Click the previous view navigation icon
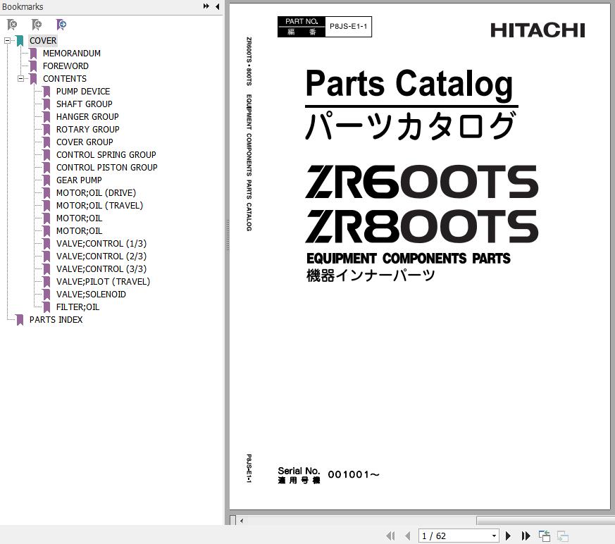This screenshot has width=615, height=544. (x=545, y=536)
